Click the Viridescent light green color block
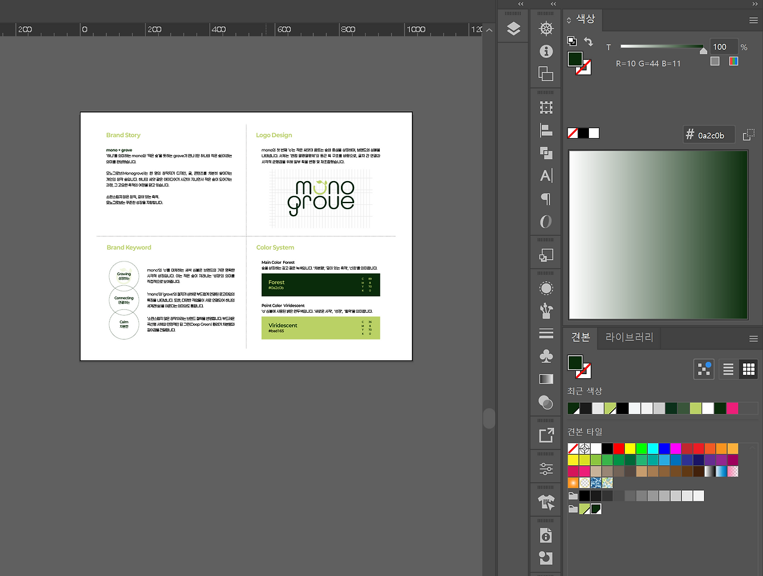This screenshot has height=576, width=763. [321, 328]
